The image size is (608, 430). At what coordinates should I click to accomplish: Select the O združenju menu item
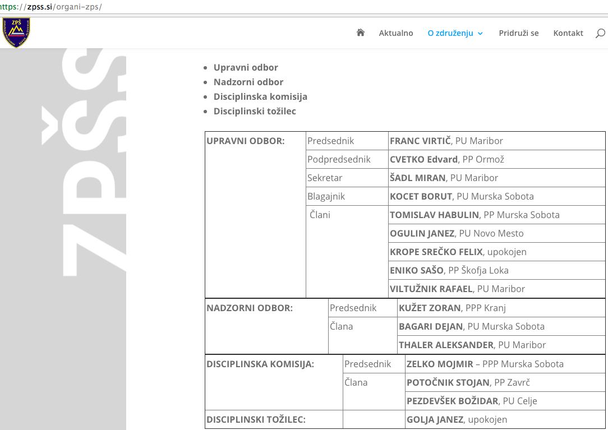(450, 33)
